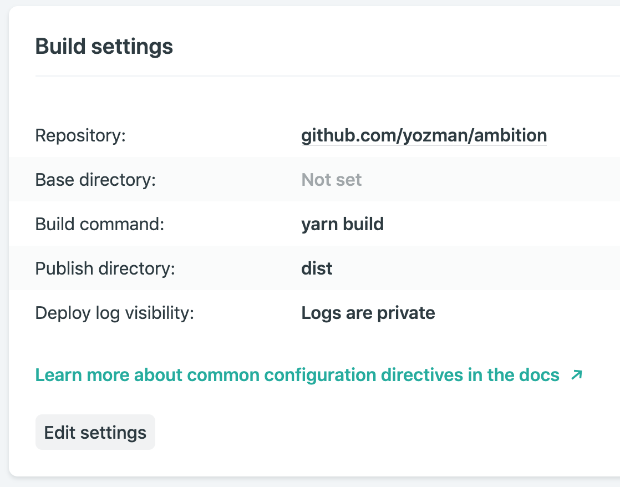Select the Build command row label

(x=100, y=224)
